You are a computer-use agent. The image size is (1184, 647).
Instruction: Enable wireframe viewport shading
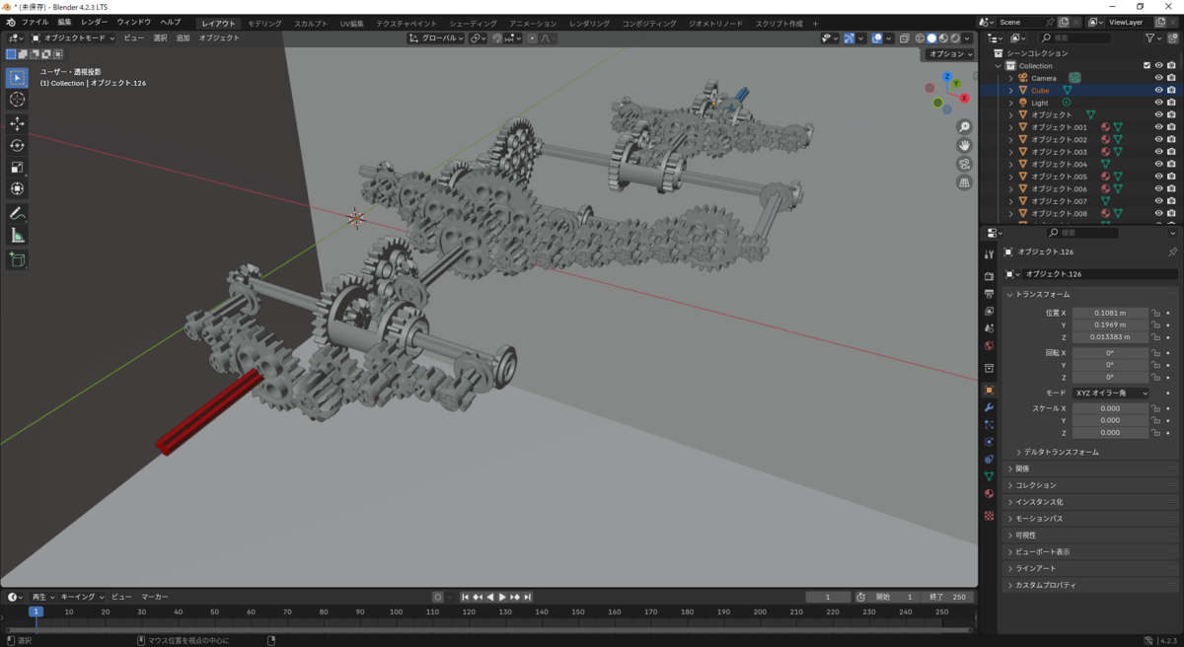tap(920, 38)
